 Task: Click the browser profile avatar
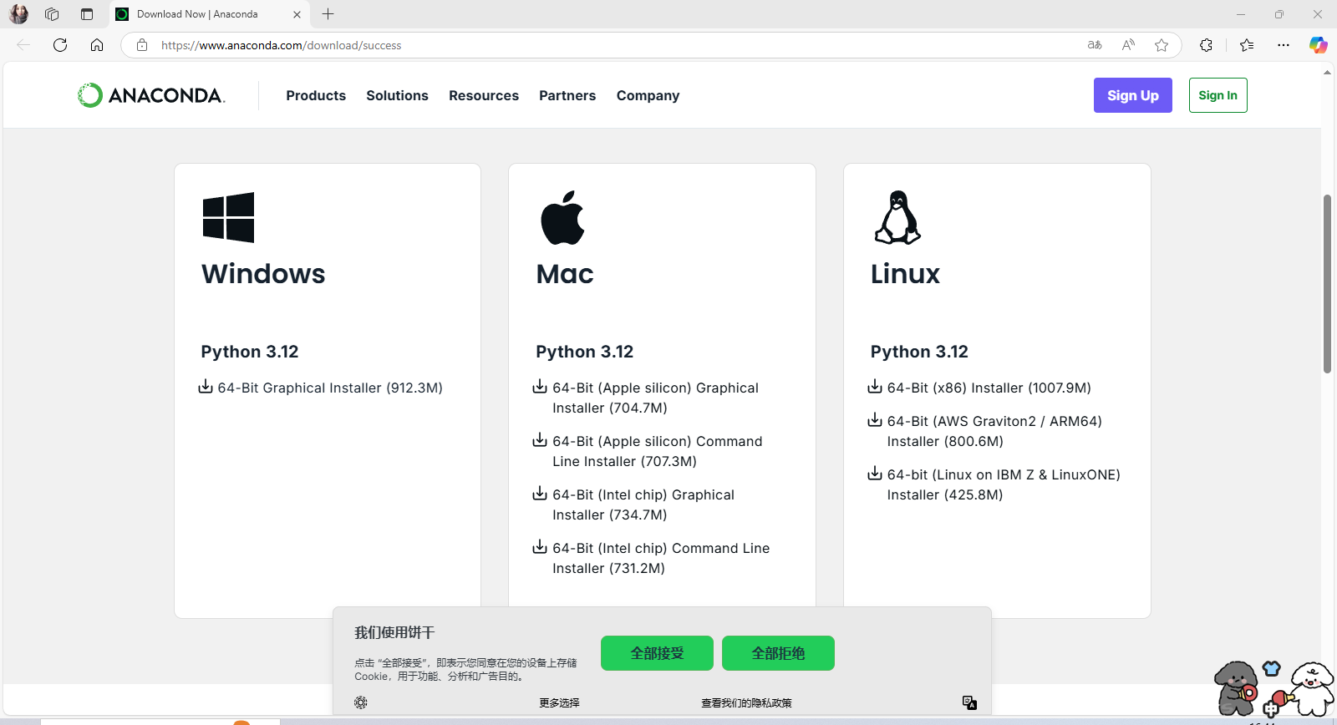(x=18, y=14)
